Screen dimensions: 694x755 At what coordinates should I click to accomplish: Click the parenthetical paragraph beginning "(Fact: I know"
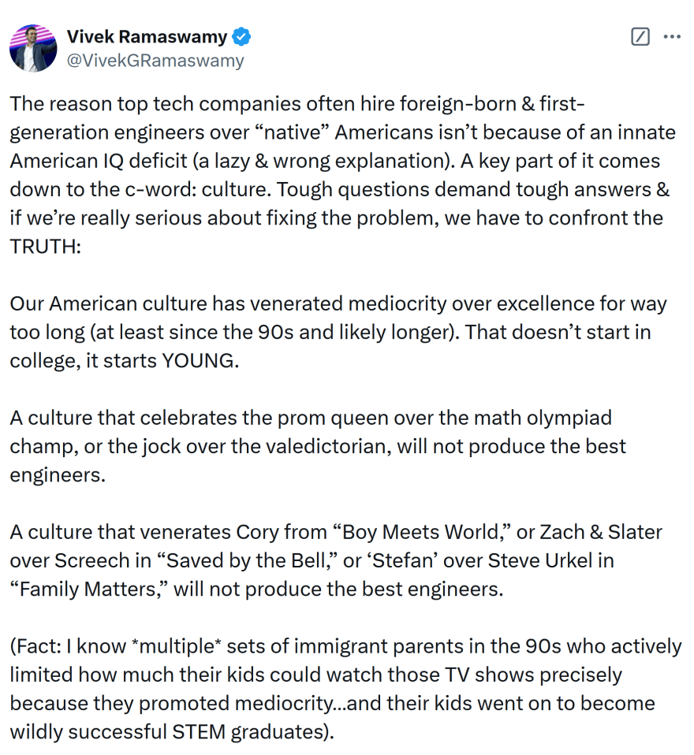coord(345,689)
